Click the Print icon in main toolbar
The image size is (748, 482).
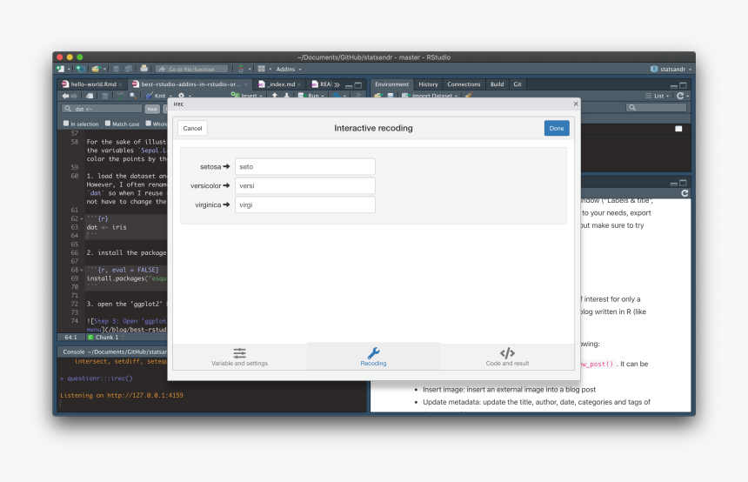point(144,69)
